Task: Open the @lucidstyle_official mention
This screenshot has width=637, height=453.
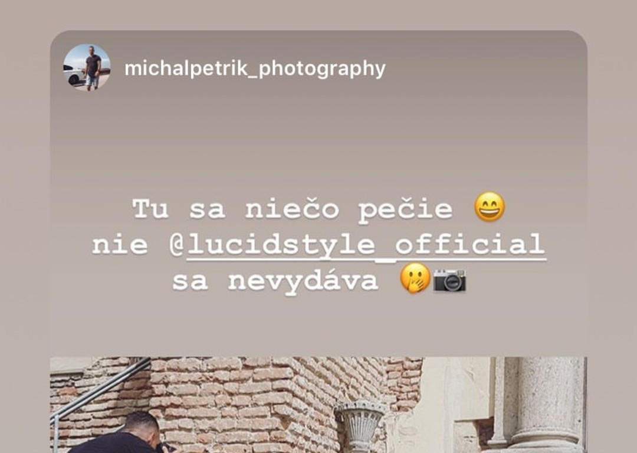Action: click(x=358, y=245)
